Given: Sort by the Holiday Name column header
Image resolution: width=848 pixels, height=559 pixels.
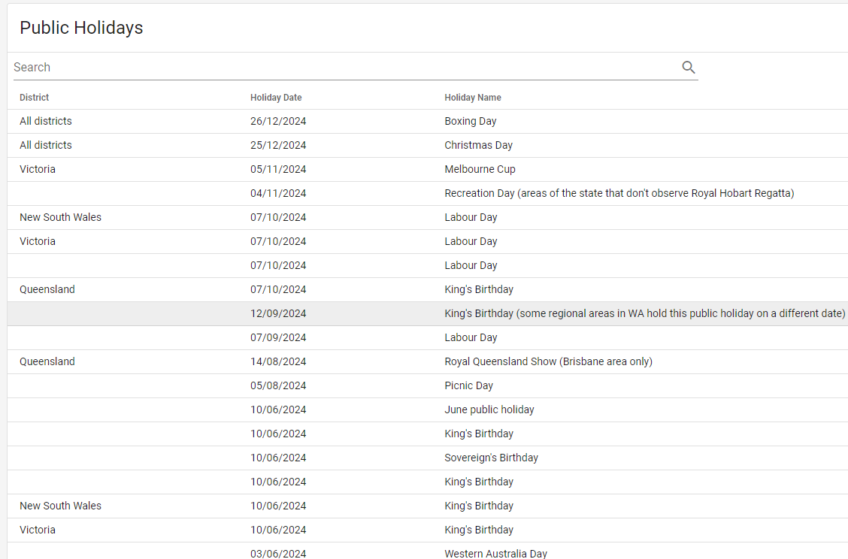Looking at the screenshot, I should 473,98.
